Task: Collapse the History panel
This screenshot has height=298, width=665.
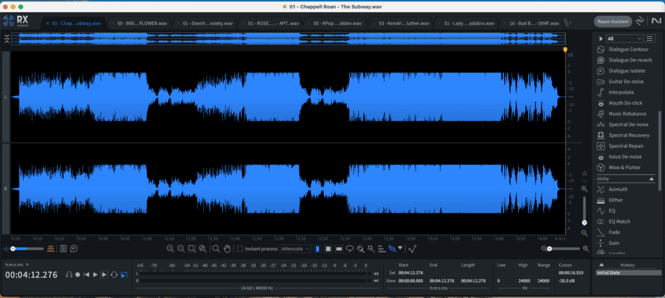Action: pos(601,265)
